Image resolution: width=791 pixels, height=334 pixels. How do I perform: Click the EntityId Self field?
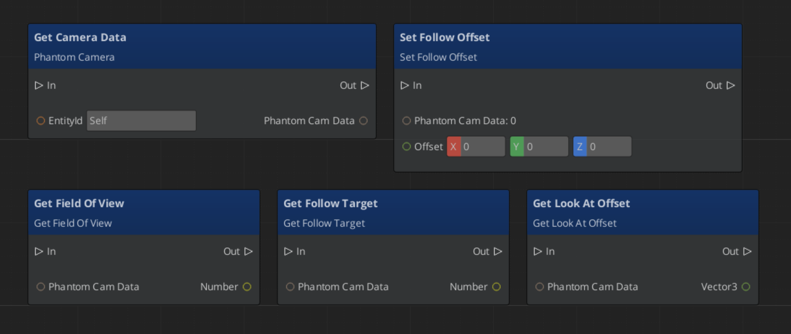tap(141, 121)
